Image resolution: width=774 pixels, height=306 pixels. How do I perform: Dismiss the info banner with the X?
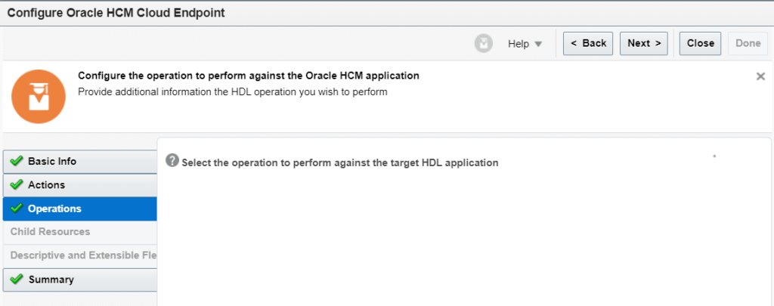click(x=760, y=76)
